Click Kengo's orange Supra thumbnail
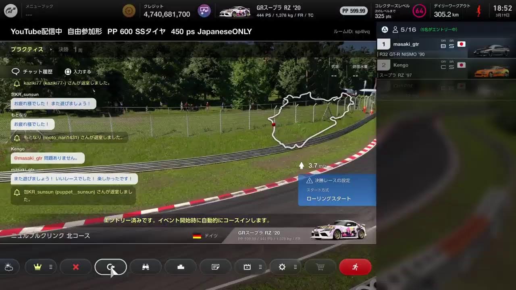Image resolution: width=516 pixels, height=290 pixels. [491, 71]
